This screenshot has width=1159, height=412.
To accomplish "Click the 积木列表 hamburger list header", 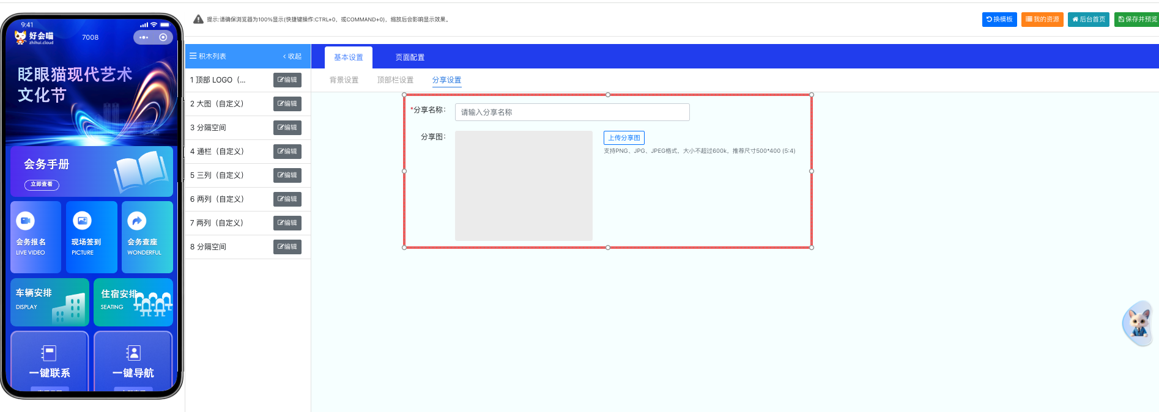I will 208,56.
